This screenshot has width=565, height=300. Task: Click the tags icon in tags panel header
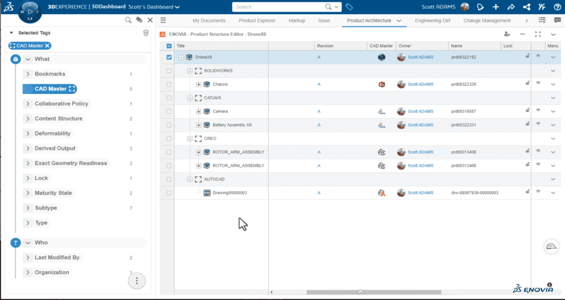click(x=139, y=20)
